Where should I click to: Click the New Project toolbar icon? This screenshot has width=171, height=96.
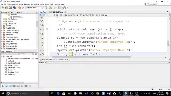pos(6,8)
